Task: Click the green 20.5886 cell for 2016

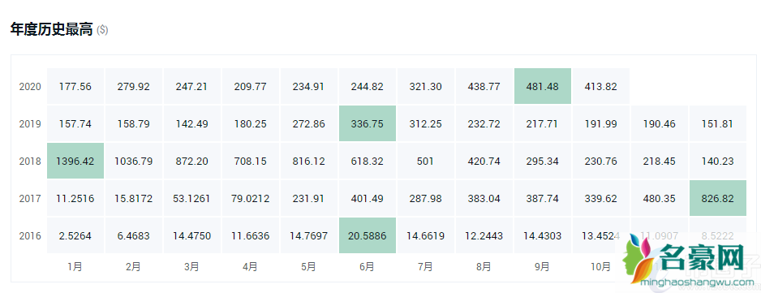Action: [x=368, y=235]
